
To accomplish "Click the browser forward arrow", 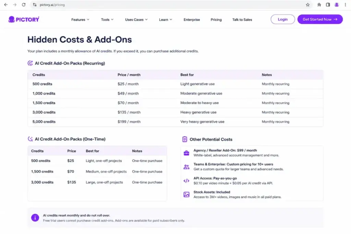I will (14, 5).
